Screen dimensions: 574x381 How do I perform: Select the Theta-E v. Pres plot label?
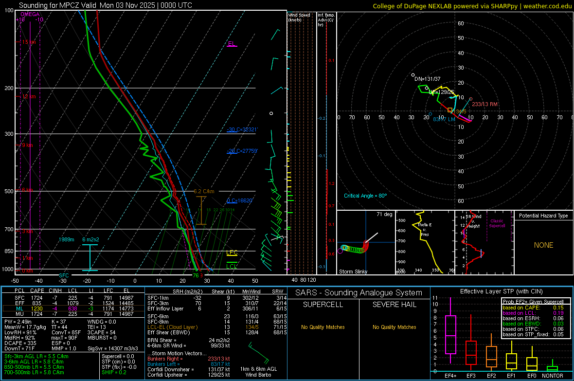pos(425,229)
